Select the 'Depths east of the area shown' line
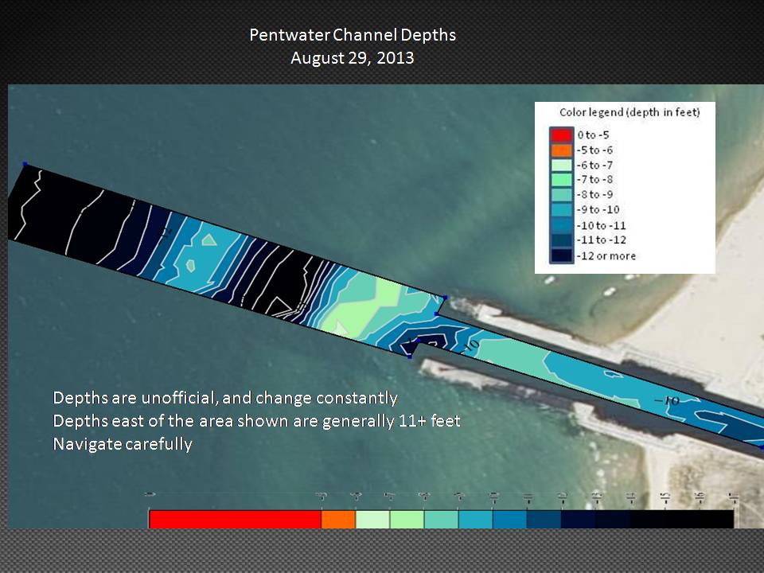 click(x=256, y=421)
